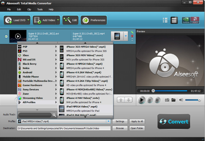Open the Profile combo box dropdown arrow
The height and width of the screenshot is (141, 205).
point(108,121)
